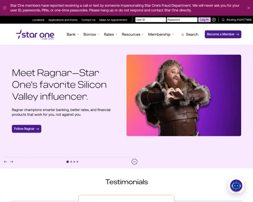Open the Locations link
Screen dimensions: 253x202
[38, 20]
